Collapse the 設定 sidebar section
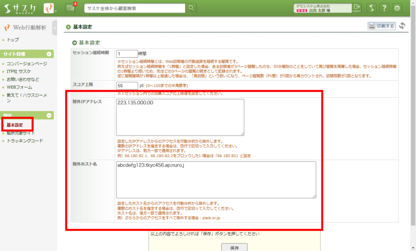 coord(49,115)
